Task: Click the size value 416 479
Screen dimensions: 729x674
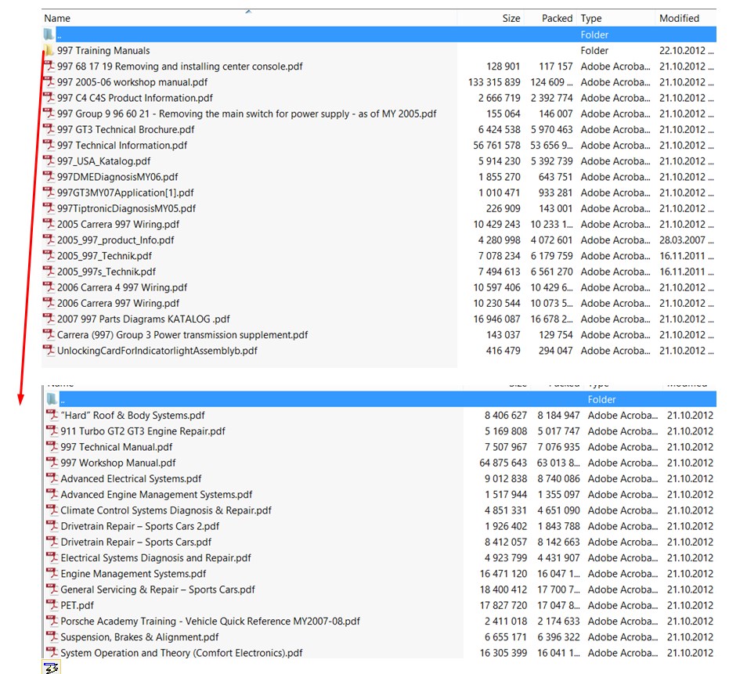Action: [503, 351]
